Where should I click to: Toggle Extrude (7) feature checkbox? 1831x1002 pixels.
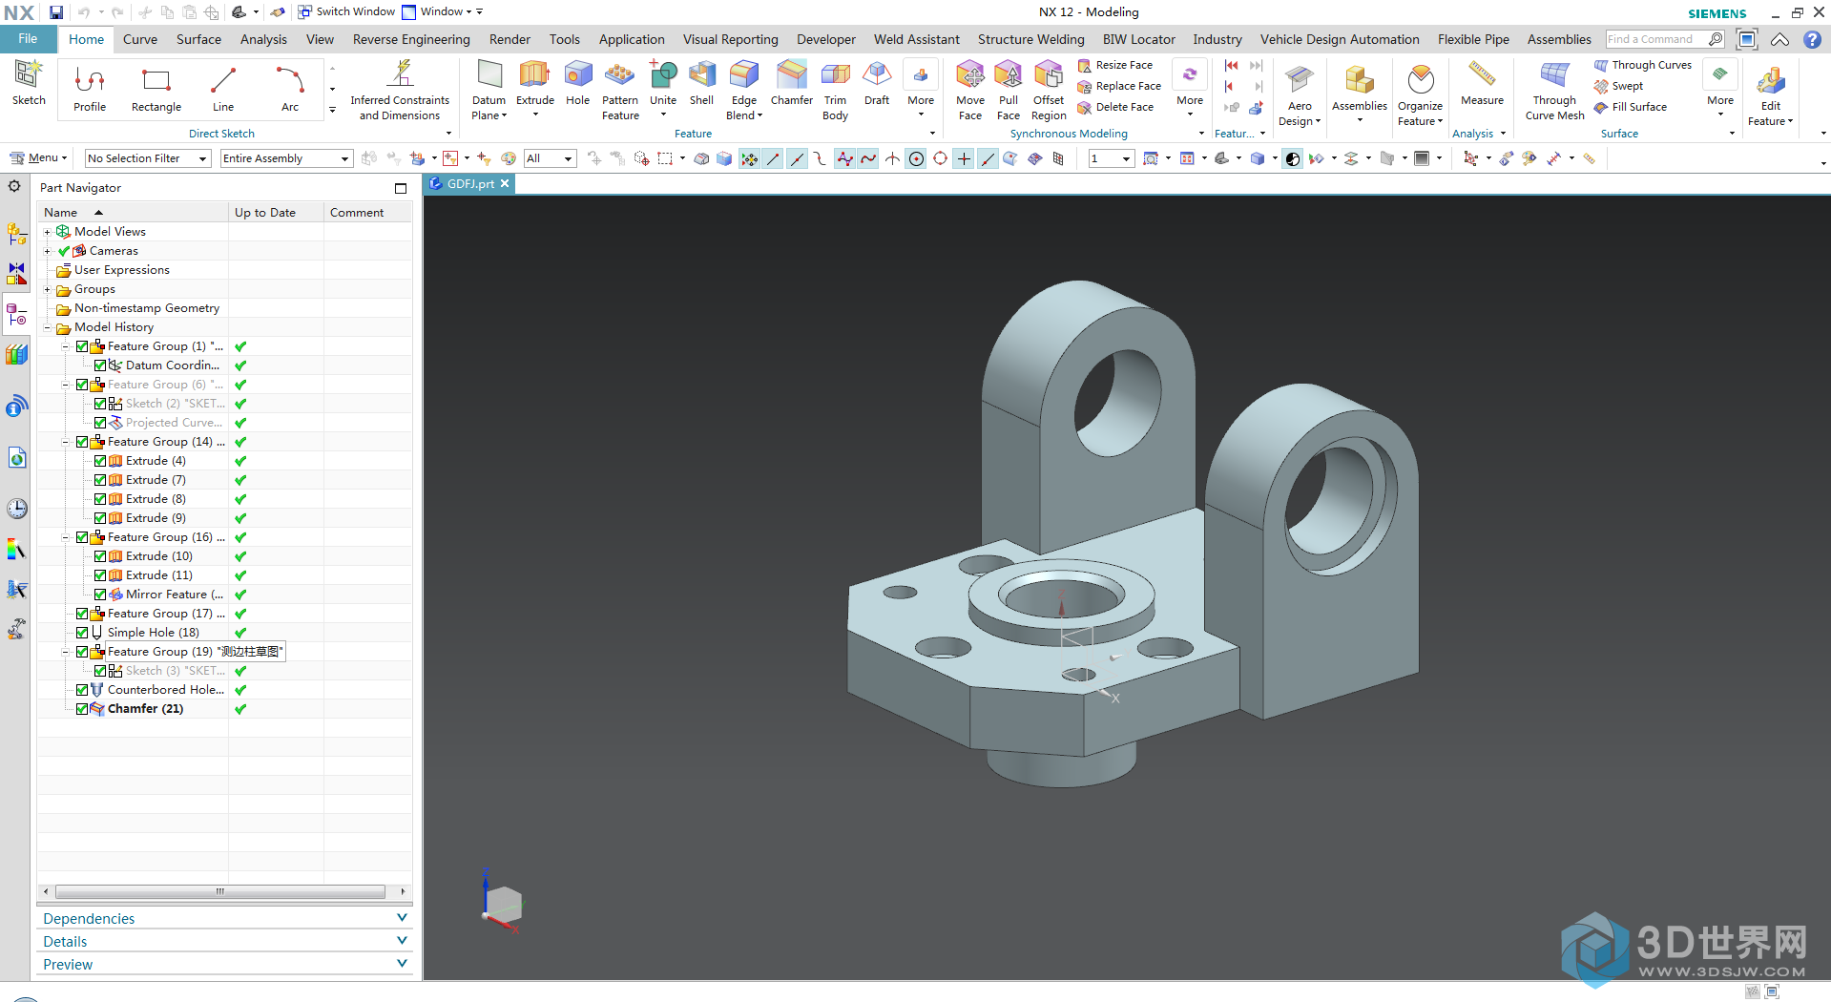click(x=100, y=480)
